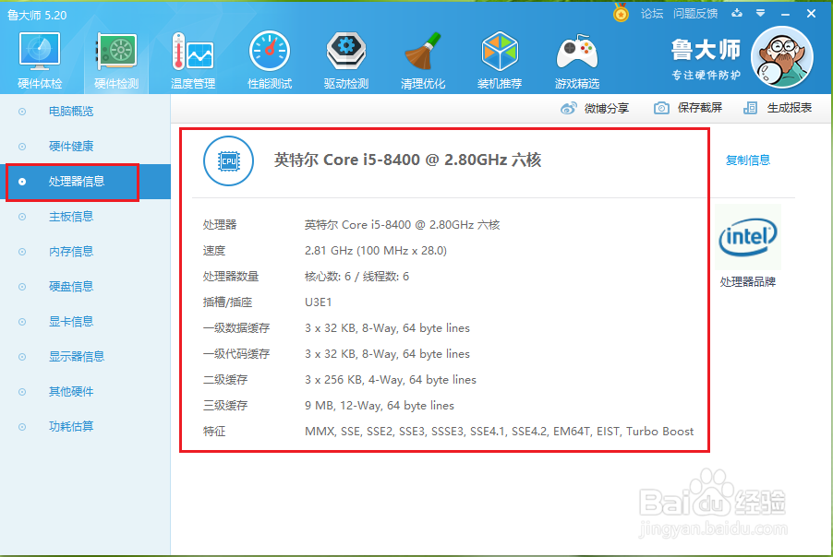Open the title bar dropdown menu arrow
Image resolution: width=833 pixels, height=557 pixels.
[761, 13]
